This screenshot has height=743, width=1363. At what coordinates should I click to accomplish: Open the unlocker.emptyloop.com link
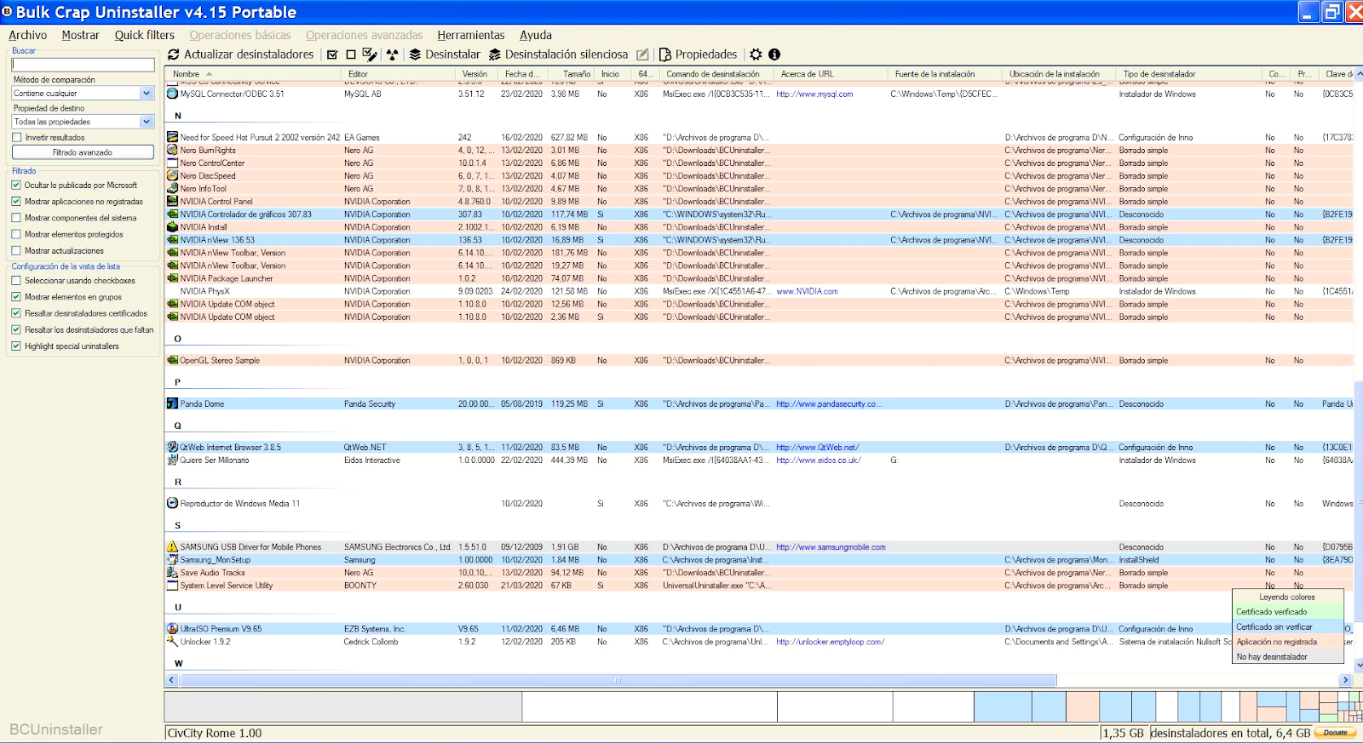pyautogui.click(x=830, y=642)
